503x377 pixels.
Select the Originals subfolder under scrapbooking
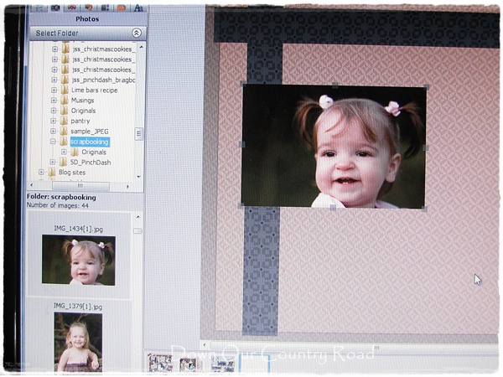tap(94, 152)
